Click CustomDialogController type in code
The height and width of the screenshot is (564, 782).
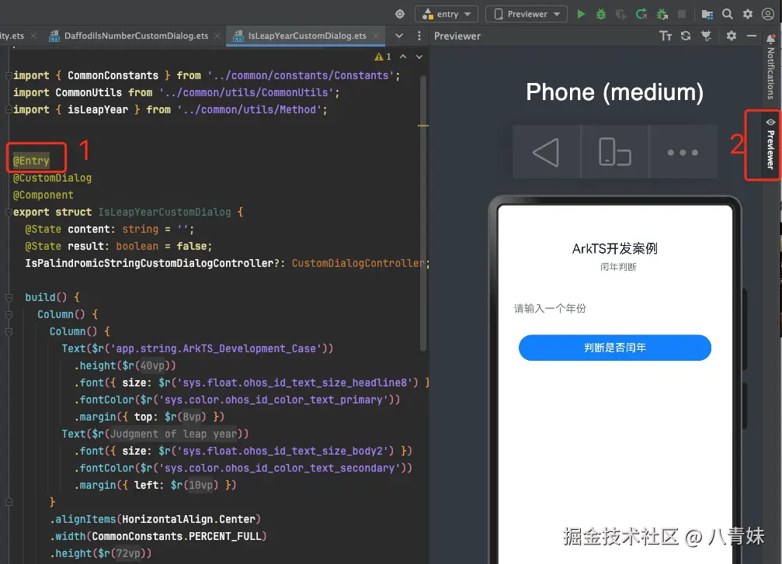click(x=358, y=263)
